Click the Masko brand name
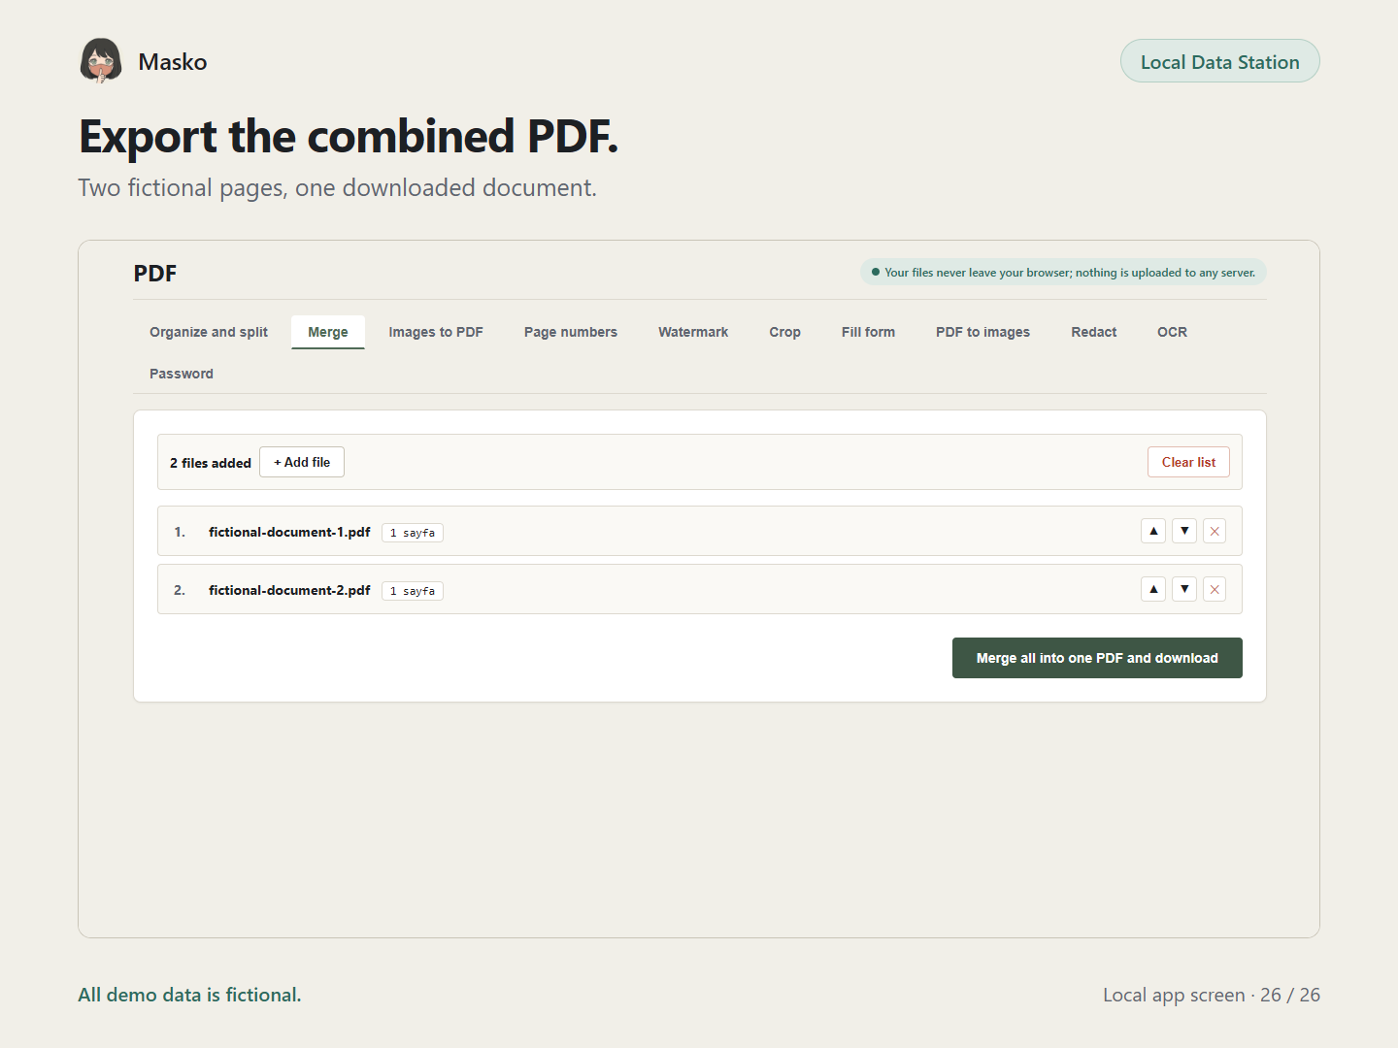Screen dimensions: 1398x1048 pos(173,62)
